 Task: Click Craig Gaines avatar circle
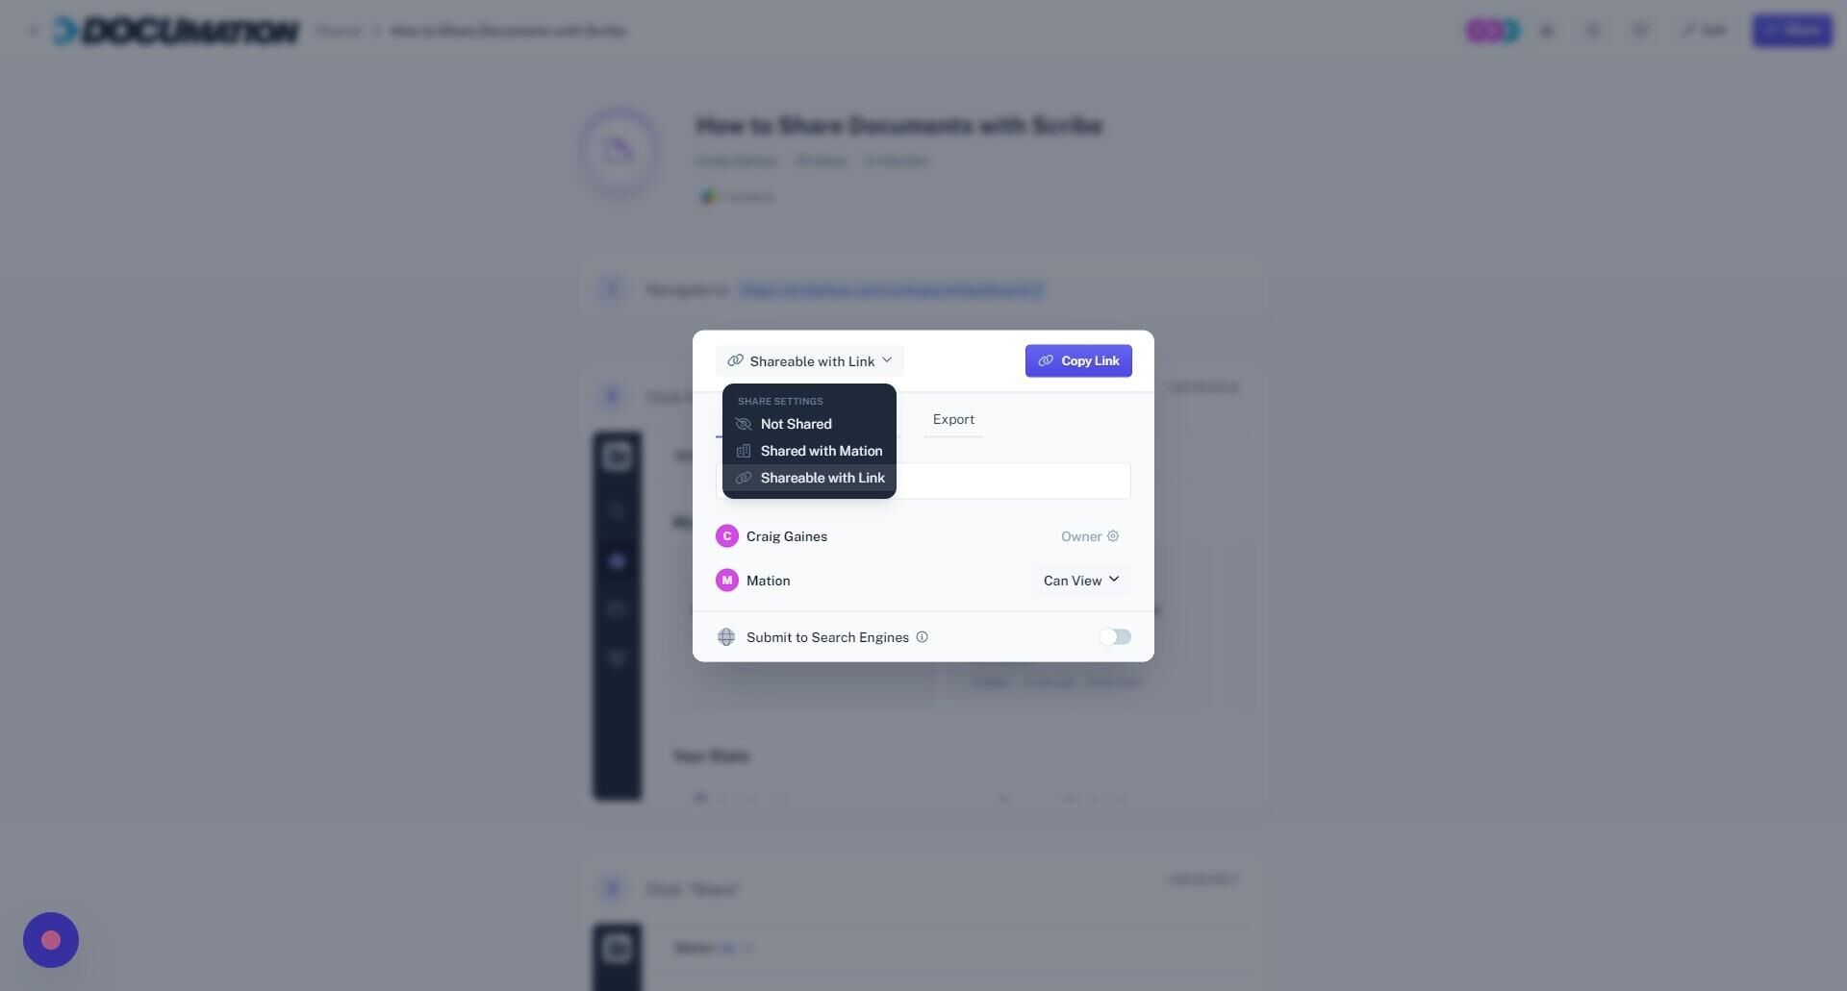click(x=727, y=536)
